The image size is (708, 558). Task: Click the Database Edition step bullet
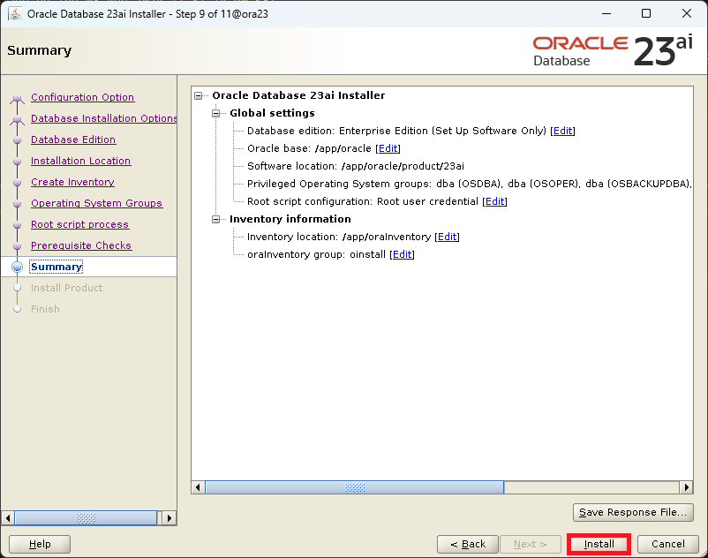point(17,140)
